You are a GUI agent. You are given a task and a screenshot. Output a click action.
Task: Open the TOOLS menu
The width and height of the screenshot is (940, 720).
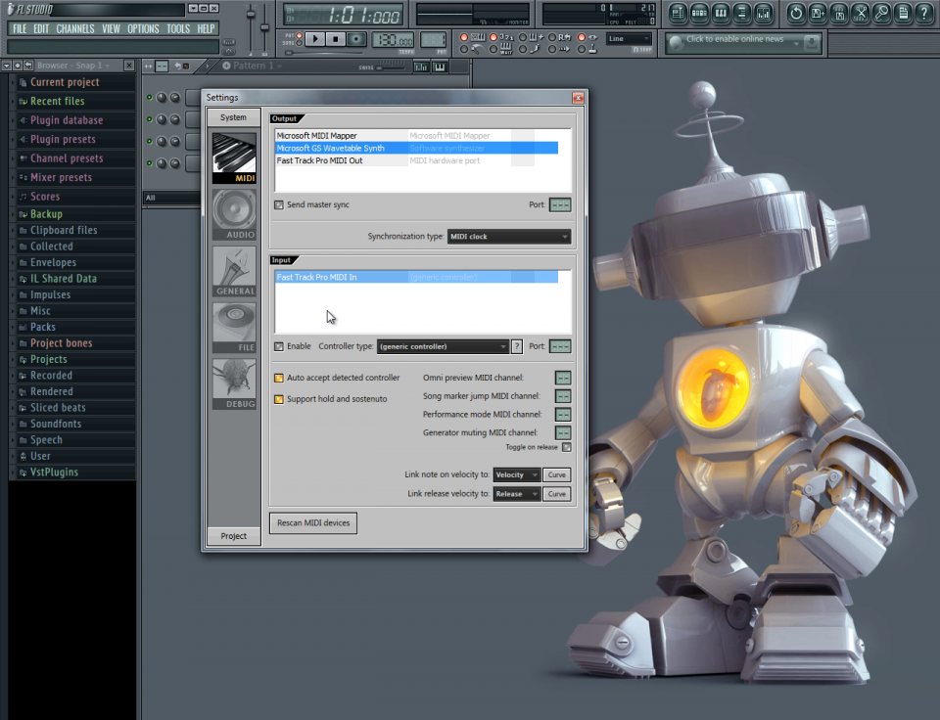[178, 28]
